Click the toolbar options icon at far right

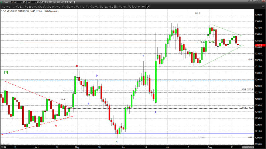point(263,7)
